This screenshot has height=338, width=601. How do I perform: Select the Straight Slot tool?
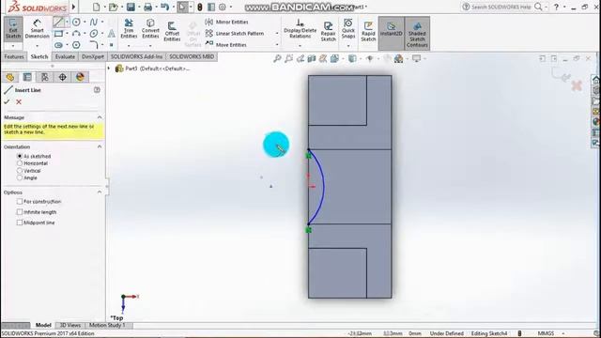[58, 45]
